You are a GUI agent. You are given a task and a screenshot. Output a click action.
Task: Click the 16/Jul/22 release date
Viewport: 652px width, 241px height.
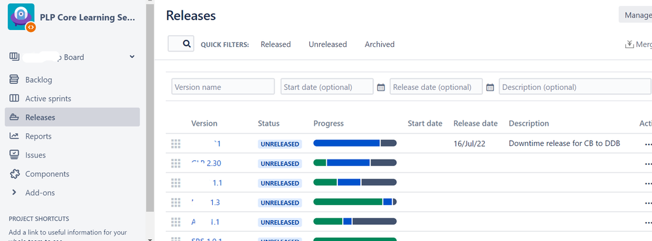point(469,143)
